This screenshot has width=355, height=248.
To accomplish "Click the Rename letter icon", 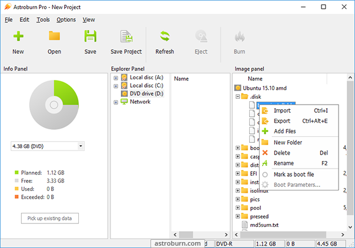I will [x=265, y=163].
